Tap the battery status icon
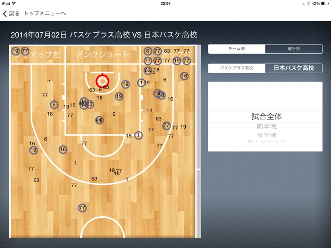 click(325, 4)
